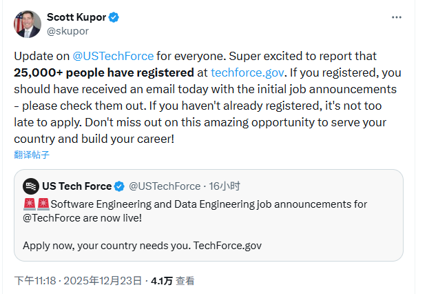The width and height of the screenshot is (427, 294).
Task: Open the Scott Kupor display name
Action: [x=76, y=17]
